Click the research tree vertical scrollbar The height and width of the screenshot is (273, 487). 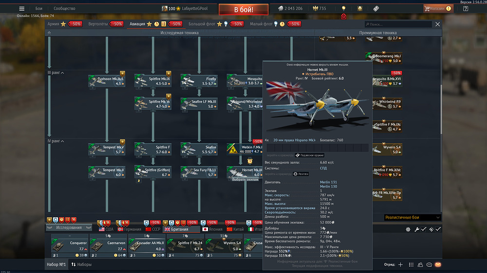click(x=441, y=110)
